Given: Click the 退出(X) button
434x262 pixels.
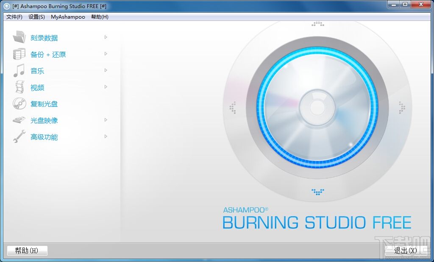Looking at the screenshot, I should coord(406,251).
